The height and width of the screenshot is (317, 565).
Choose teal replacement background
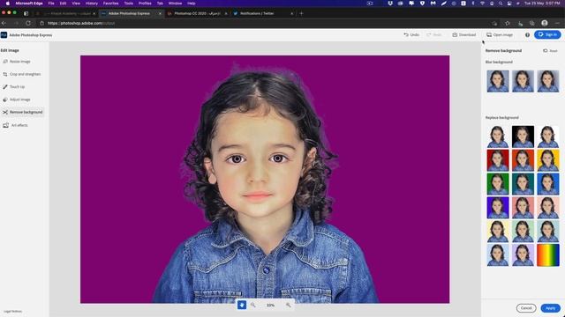click(523, 184)
